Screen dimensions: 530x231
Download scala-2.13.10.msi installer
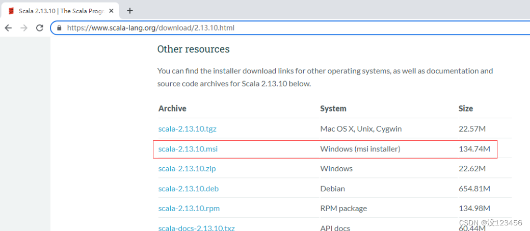click(x=188, y=148)
